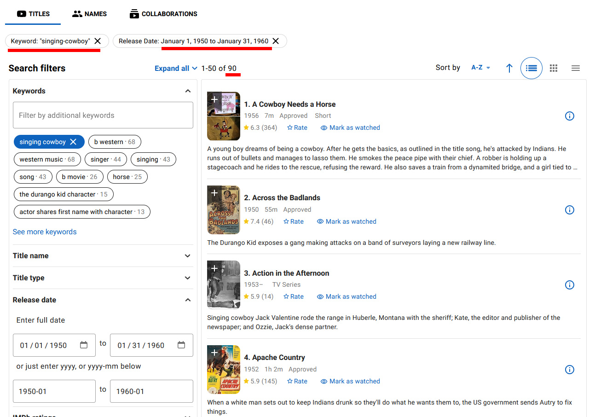Open Across the Badlands title link

pos(282,197)
